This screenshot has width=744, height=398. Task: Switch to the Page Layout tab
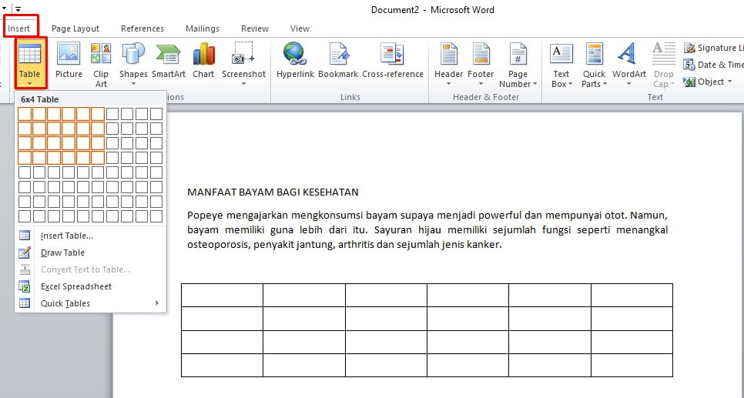pyautogui.click(x=75, y=28)
